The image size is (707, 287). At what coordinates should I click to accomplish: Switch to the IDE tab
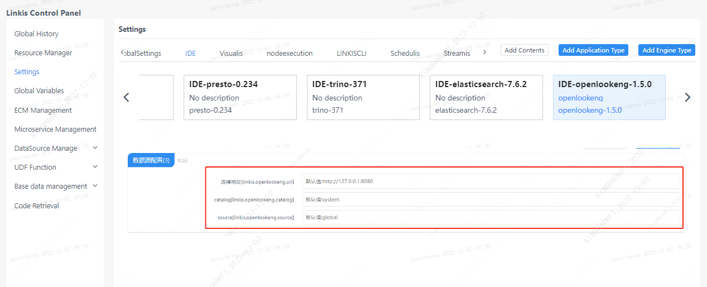[190, 54]
